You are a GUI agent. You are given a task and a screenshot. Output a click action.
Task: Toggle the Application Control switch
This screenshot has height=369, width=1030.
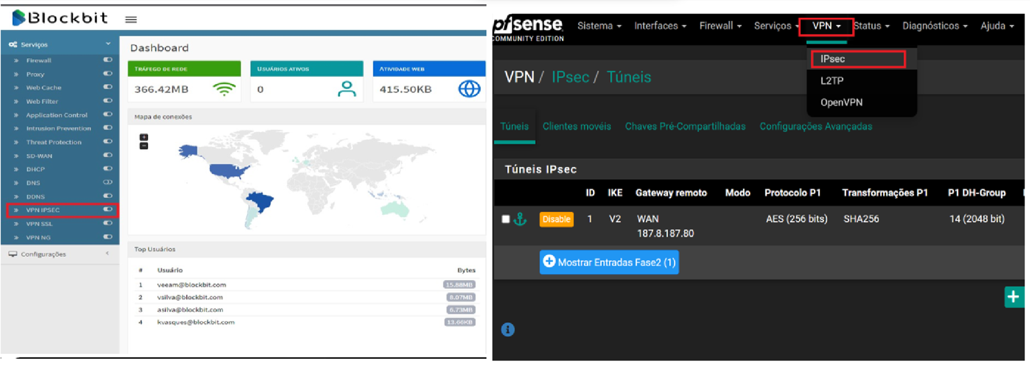(x=108, y=114)
